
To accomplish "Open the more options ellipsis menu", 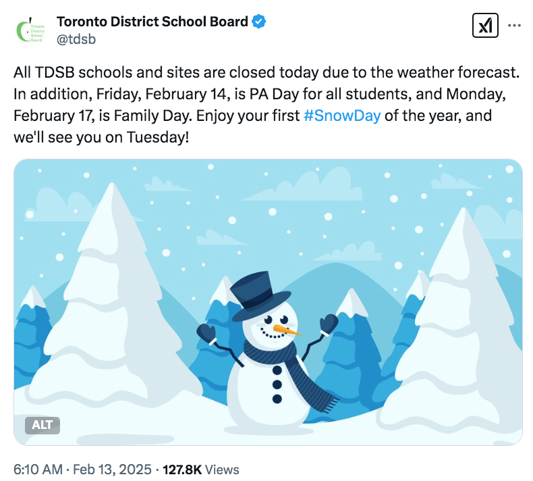I will click(x=514, y=26).
